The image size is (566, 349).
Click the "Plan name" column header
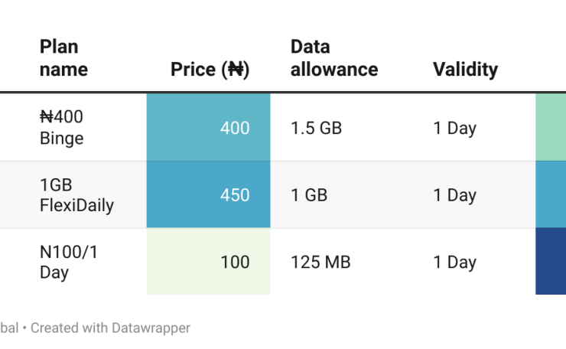pos(63,58)
